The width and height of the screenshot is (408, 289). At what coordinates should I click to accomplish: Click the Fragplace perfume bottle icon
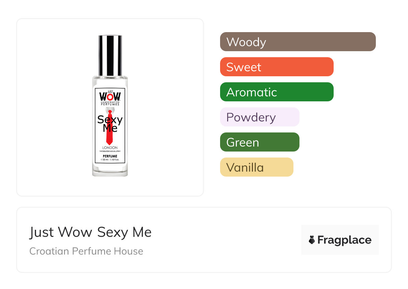tap(312, 240)
